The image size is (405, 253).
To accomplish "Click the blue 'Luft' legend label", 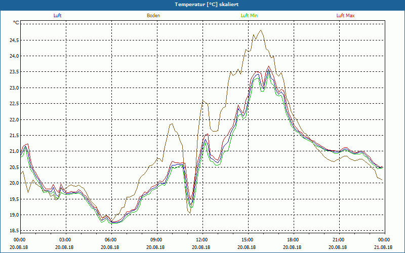I will pos(57,16).
